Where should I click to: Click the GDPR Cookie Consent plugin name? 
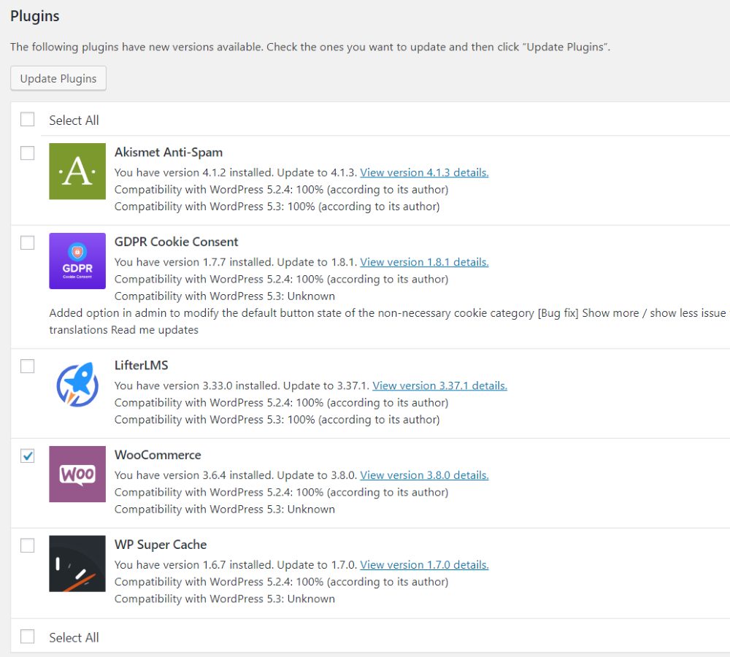(177, 242)
